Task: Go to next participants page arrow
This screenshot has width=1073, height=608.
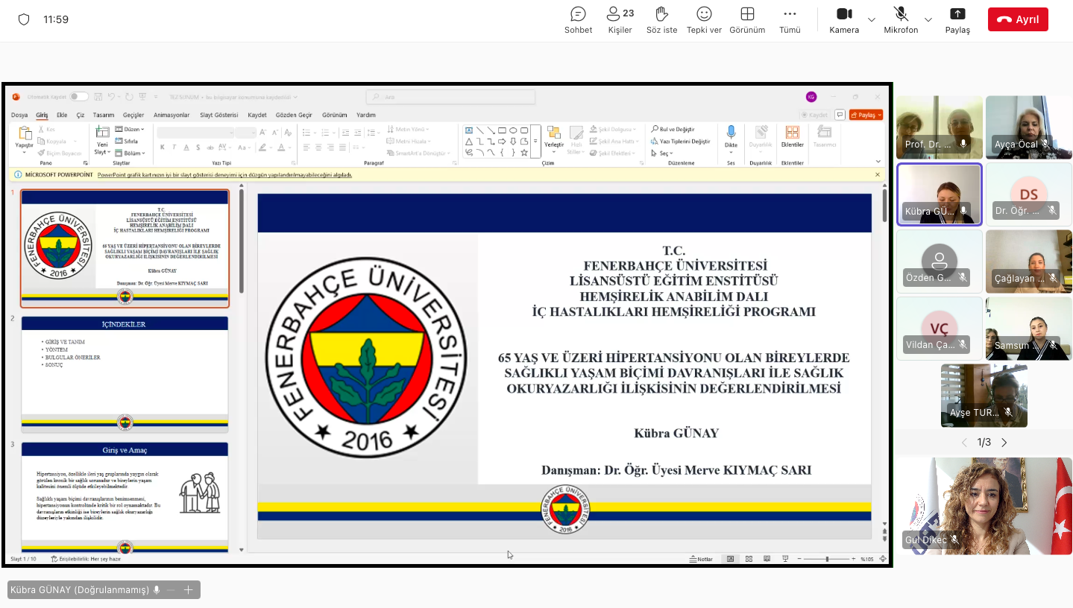Action: pos(1004,443)
